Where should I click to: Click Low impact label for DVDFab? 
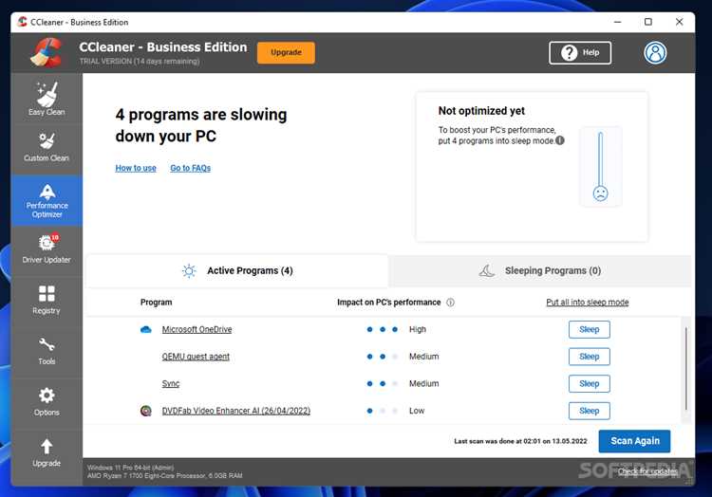[417, 411]
